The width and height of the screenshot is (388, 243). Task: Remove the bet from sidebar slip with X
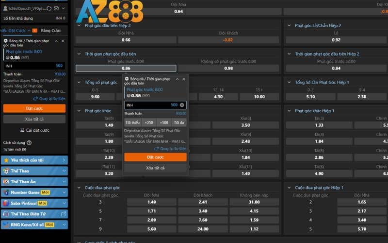coord(63,41)
